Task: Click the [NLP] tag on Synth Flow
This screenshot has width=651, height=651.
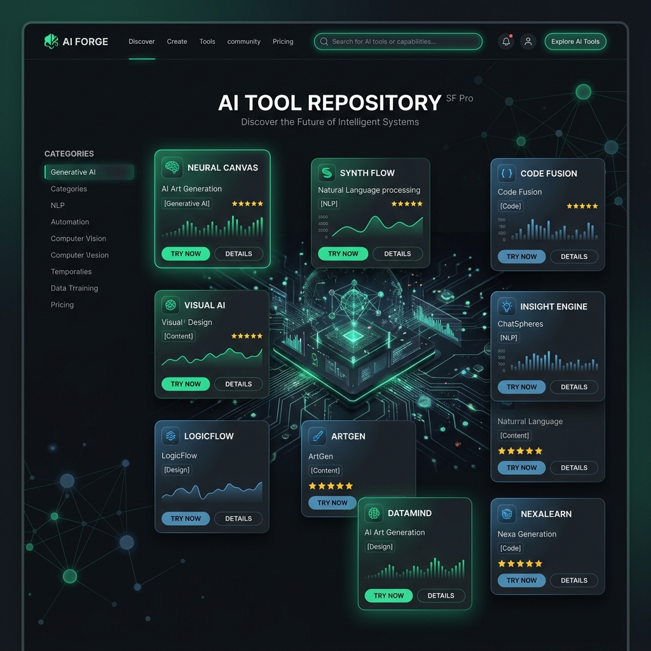Action: [x=329, y=203]
